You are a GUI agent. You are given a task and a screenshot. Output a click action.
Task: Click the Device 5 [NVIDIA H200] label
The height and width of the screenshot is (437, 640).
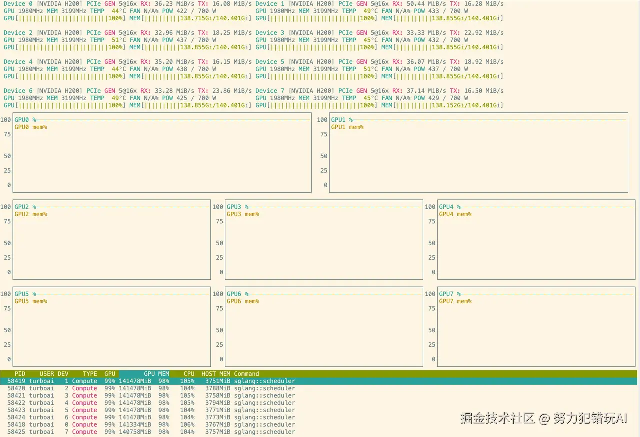[295, 62]
